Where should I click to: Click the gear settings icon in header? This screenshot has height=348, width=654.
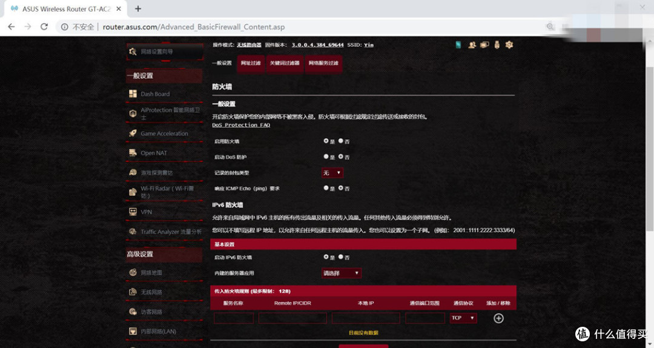509,45
